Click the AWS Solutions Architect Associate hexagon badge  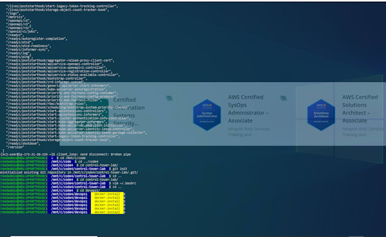click(321, 115)
